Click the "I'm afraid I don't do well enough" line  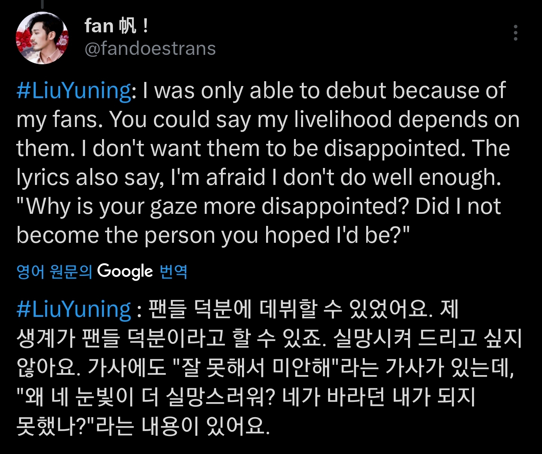336,177
